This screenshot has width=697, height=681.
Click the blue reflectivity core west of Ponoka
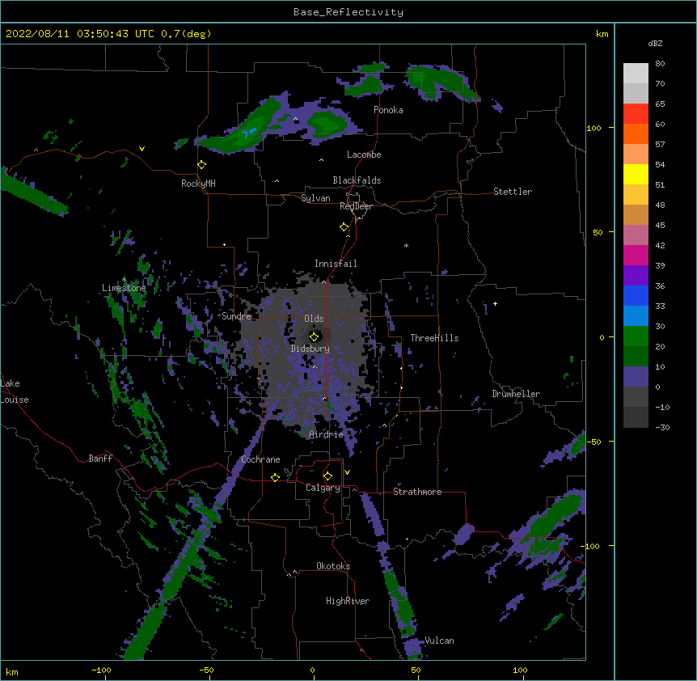249,133
